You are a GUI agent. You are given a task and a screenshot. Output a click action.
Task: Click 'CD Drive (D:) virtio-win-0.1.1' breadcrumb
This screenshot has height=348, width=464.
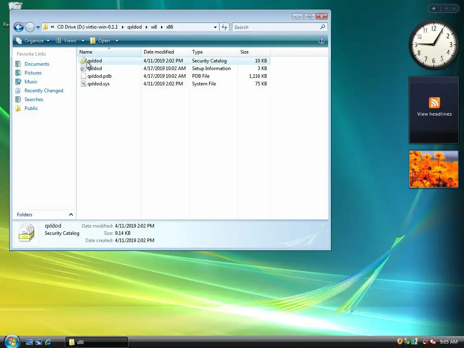pos(87,27)
